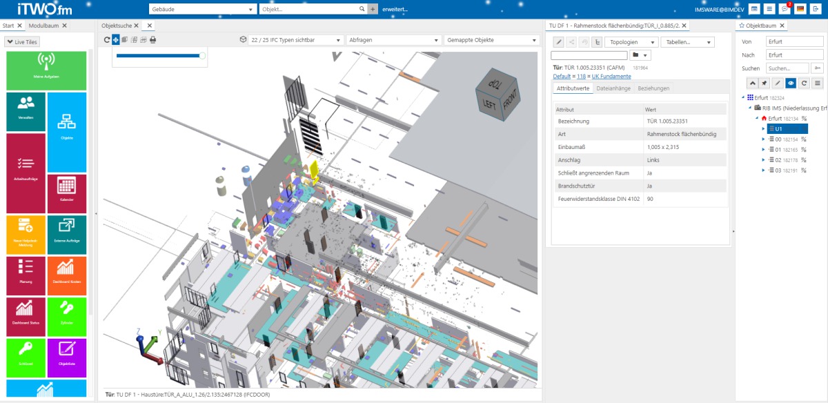Open the Topologien dropdown
The image size is (828, 403).
coord(631,42)
